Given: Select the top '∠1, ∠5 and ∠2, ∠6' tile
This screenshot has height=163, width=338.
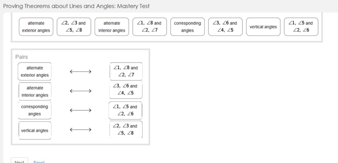Looking at the screenshot, I should click(301, 27).
